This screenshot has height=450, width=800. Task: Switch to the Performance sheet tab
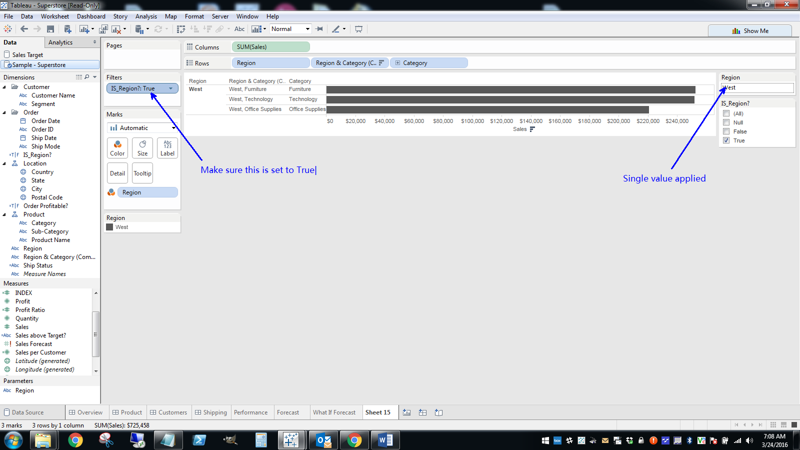251,412
